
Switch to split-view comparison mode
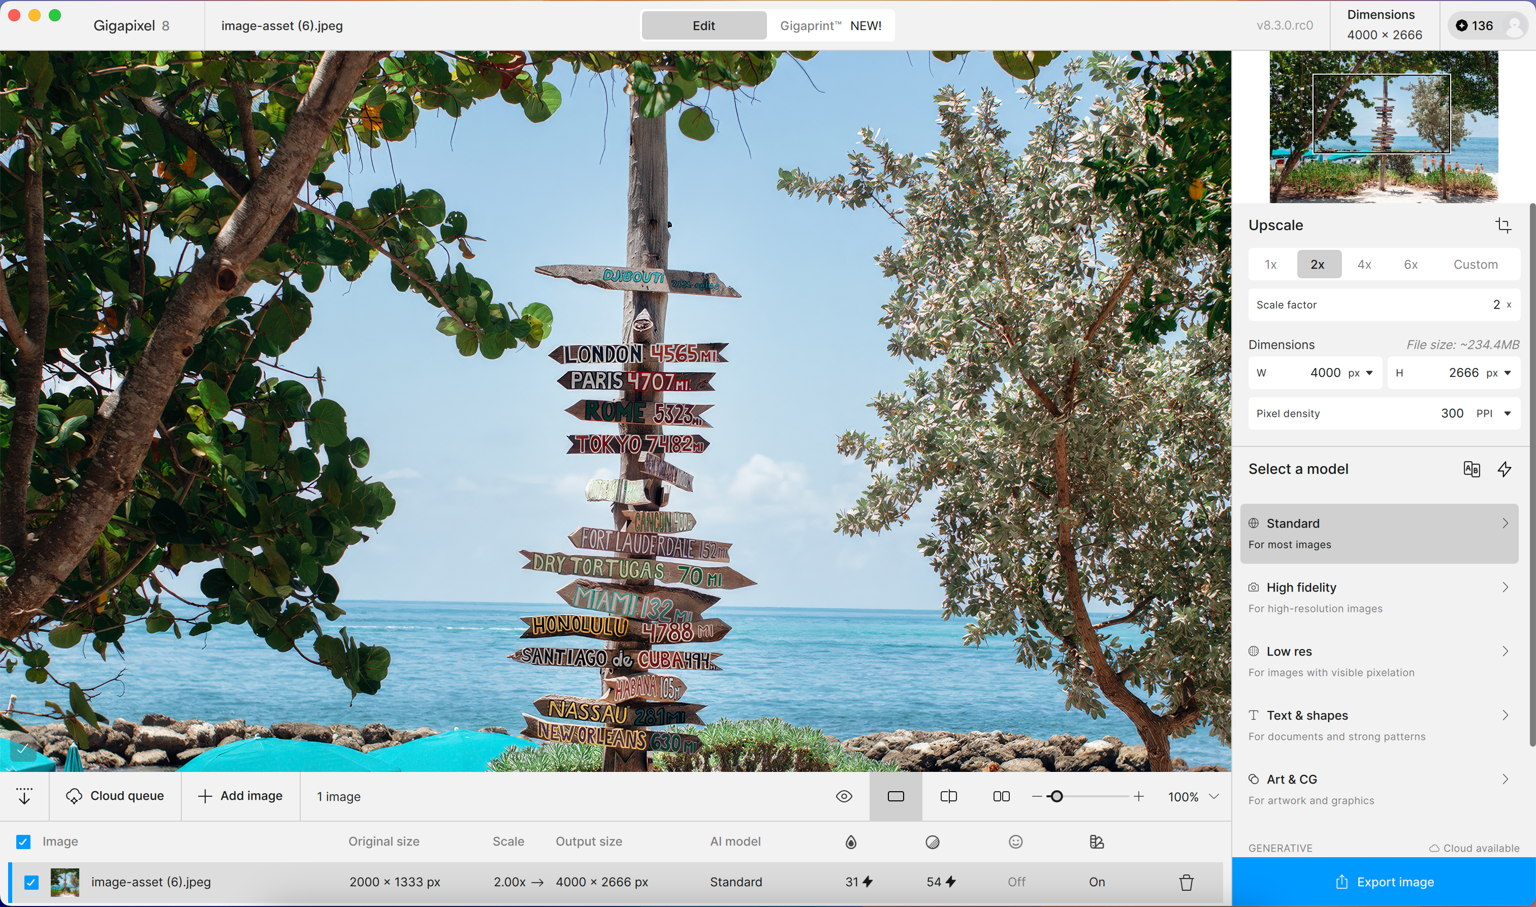pyautogui.click(x=948, y=796)
